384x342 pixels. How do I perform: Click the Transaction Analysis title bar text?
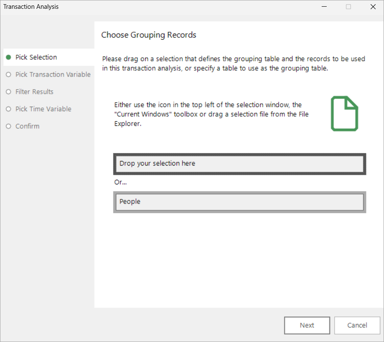pos(31,7)
